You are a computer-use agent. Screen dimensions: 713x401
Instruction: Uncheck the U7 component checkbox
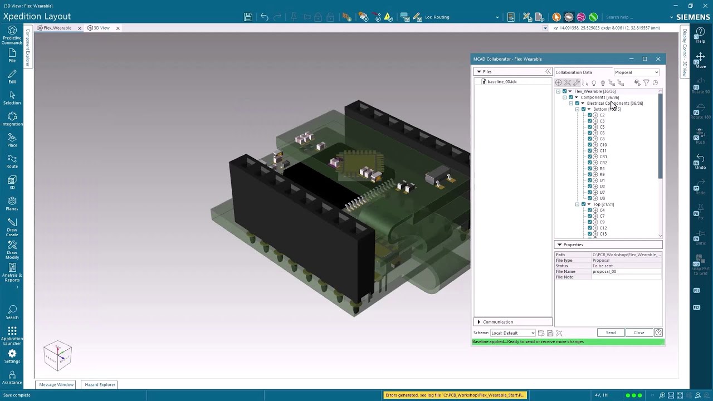[590, 192]
